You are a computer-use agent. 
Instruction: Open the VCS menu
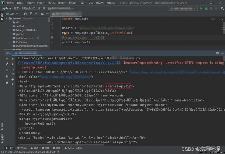(x=91, y=3)
